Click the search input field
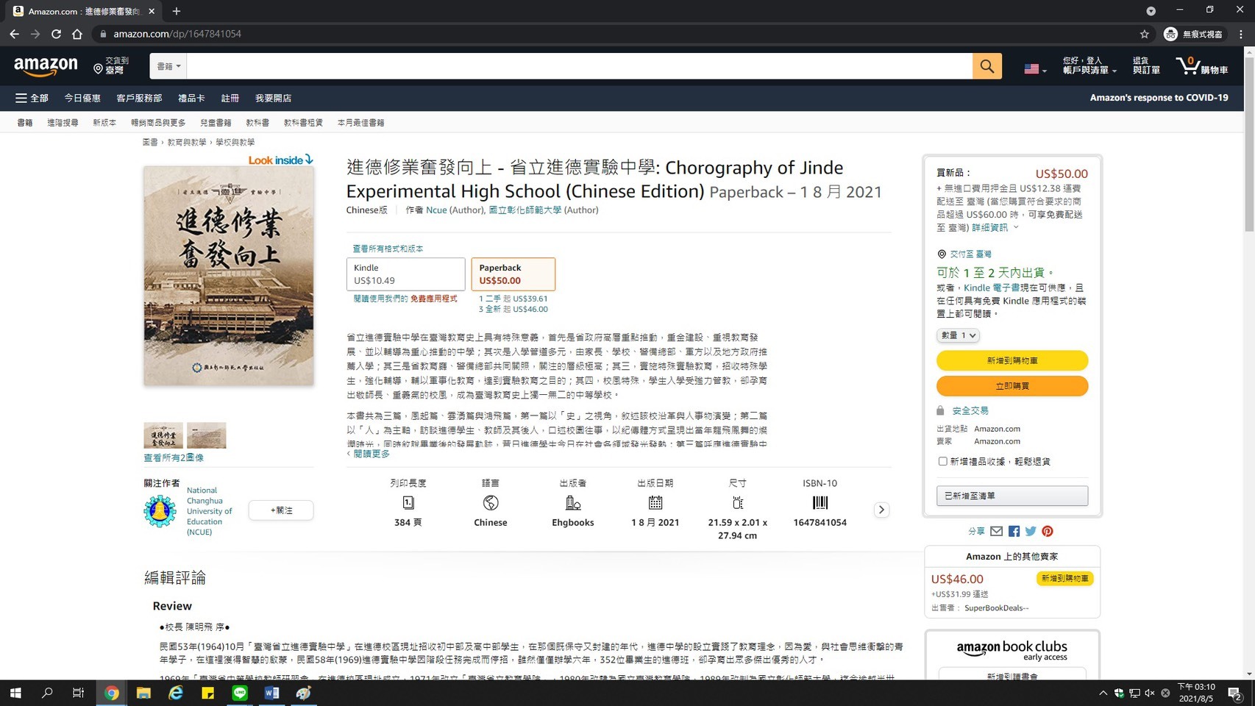Viewport: 1255px width, 706px height. pyautogui.click(x=580, y=66)
